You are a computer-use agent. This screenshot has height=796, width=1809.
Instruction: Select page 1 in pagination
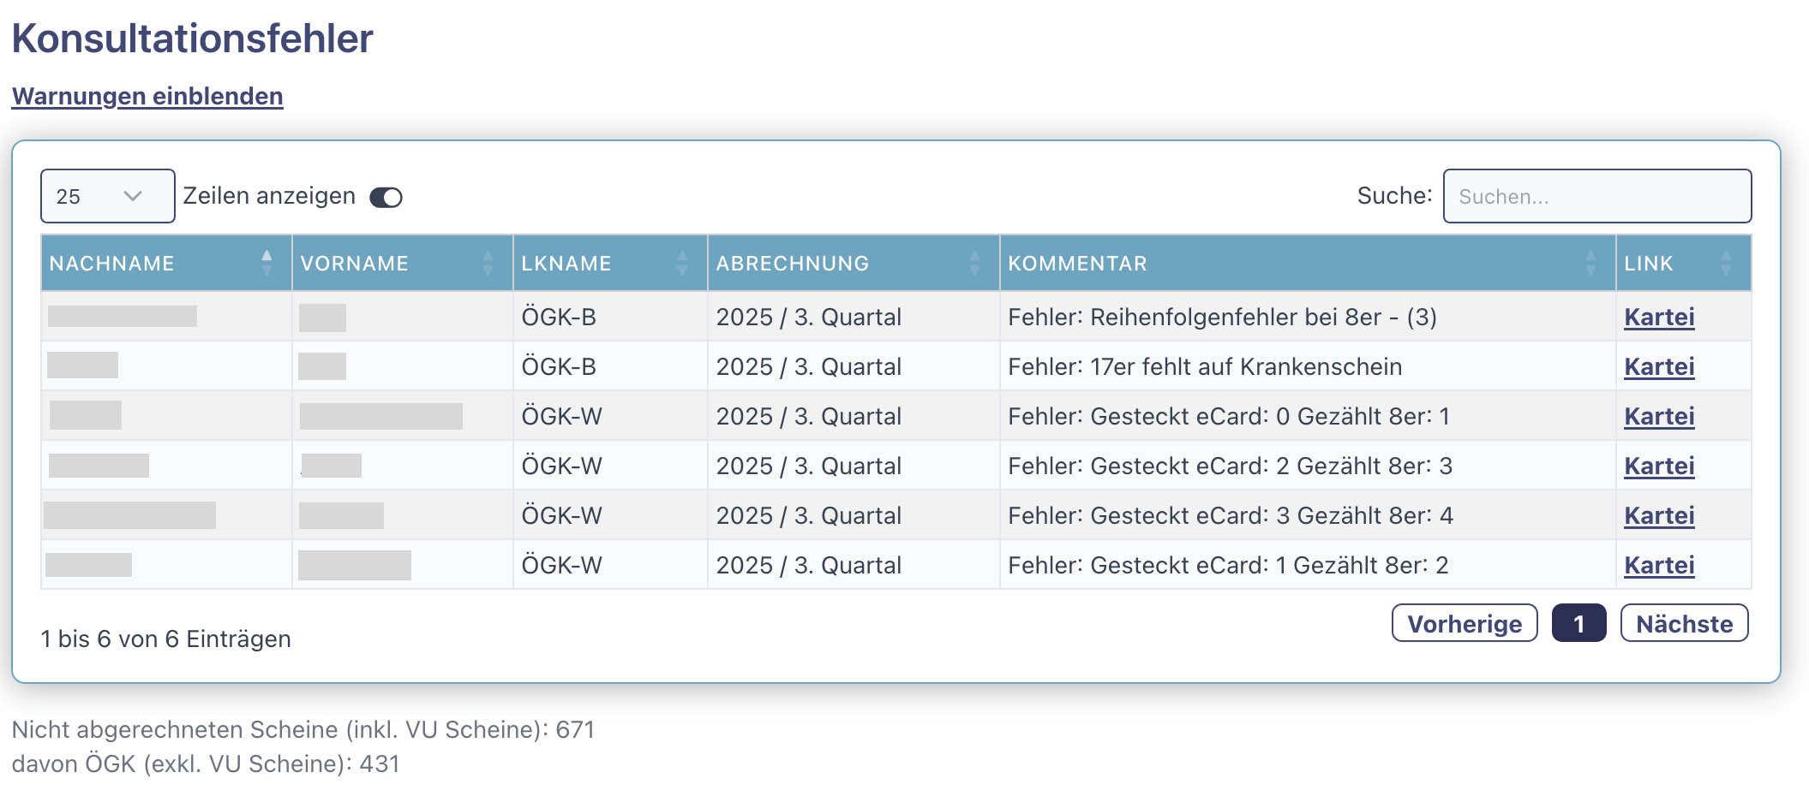coord(1578,624)
